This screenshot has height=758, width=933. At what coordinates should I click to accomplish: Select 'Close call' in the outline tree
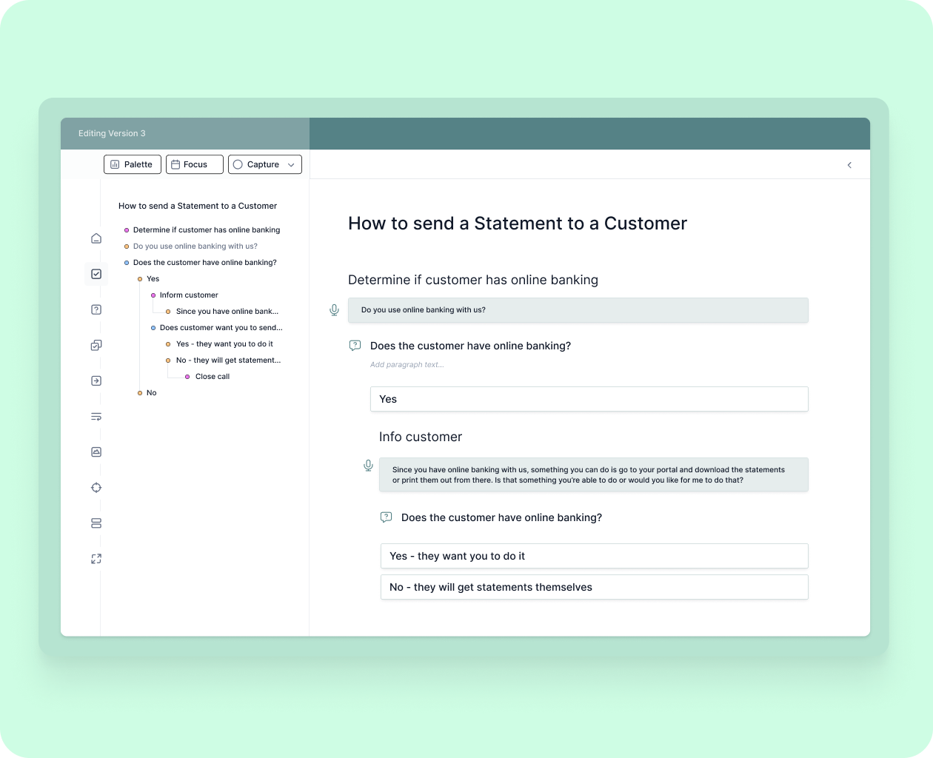click(212, 376)
